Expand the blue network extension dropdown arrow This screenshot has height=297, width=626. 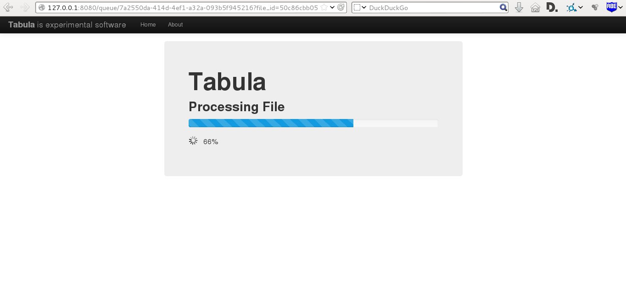point(581,7)
